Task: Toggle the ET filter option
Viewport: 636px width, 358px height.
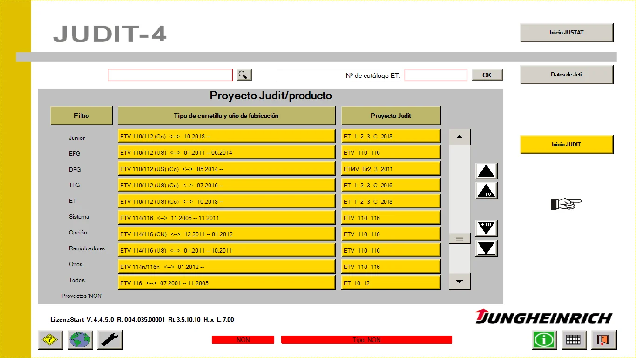Action: point(72,200)
